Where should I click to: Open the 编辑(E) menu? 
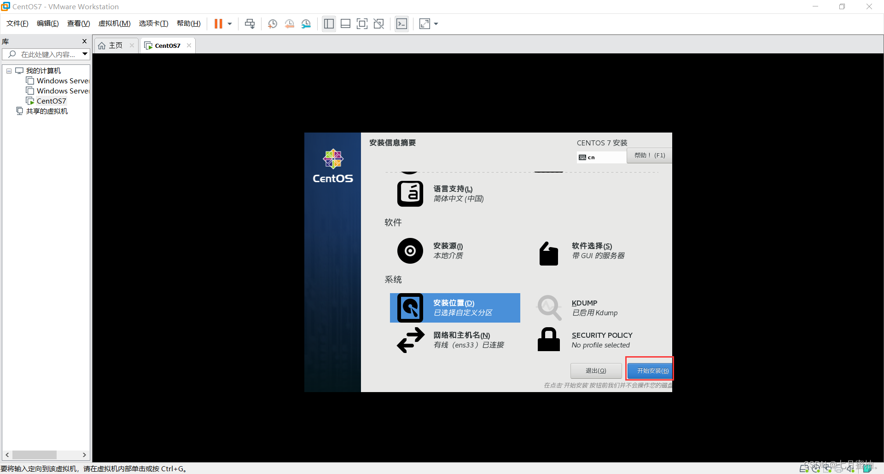coord(48,23)
